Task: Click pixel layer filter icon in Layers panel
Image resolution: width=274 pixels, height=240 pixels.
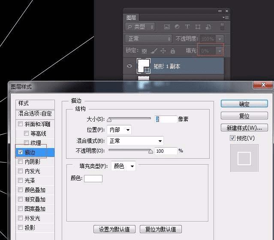Action: 167,27
